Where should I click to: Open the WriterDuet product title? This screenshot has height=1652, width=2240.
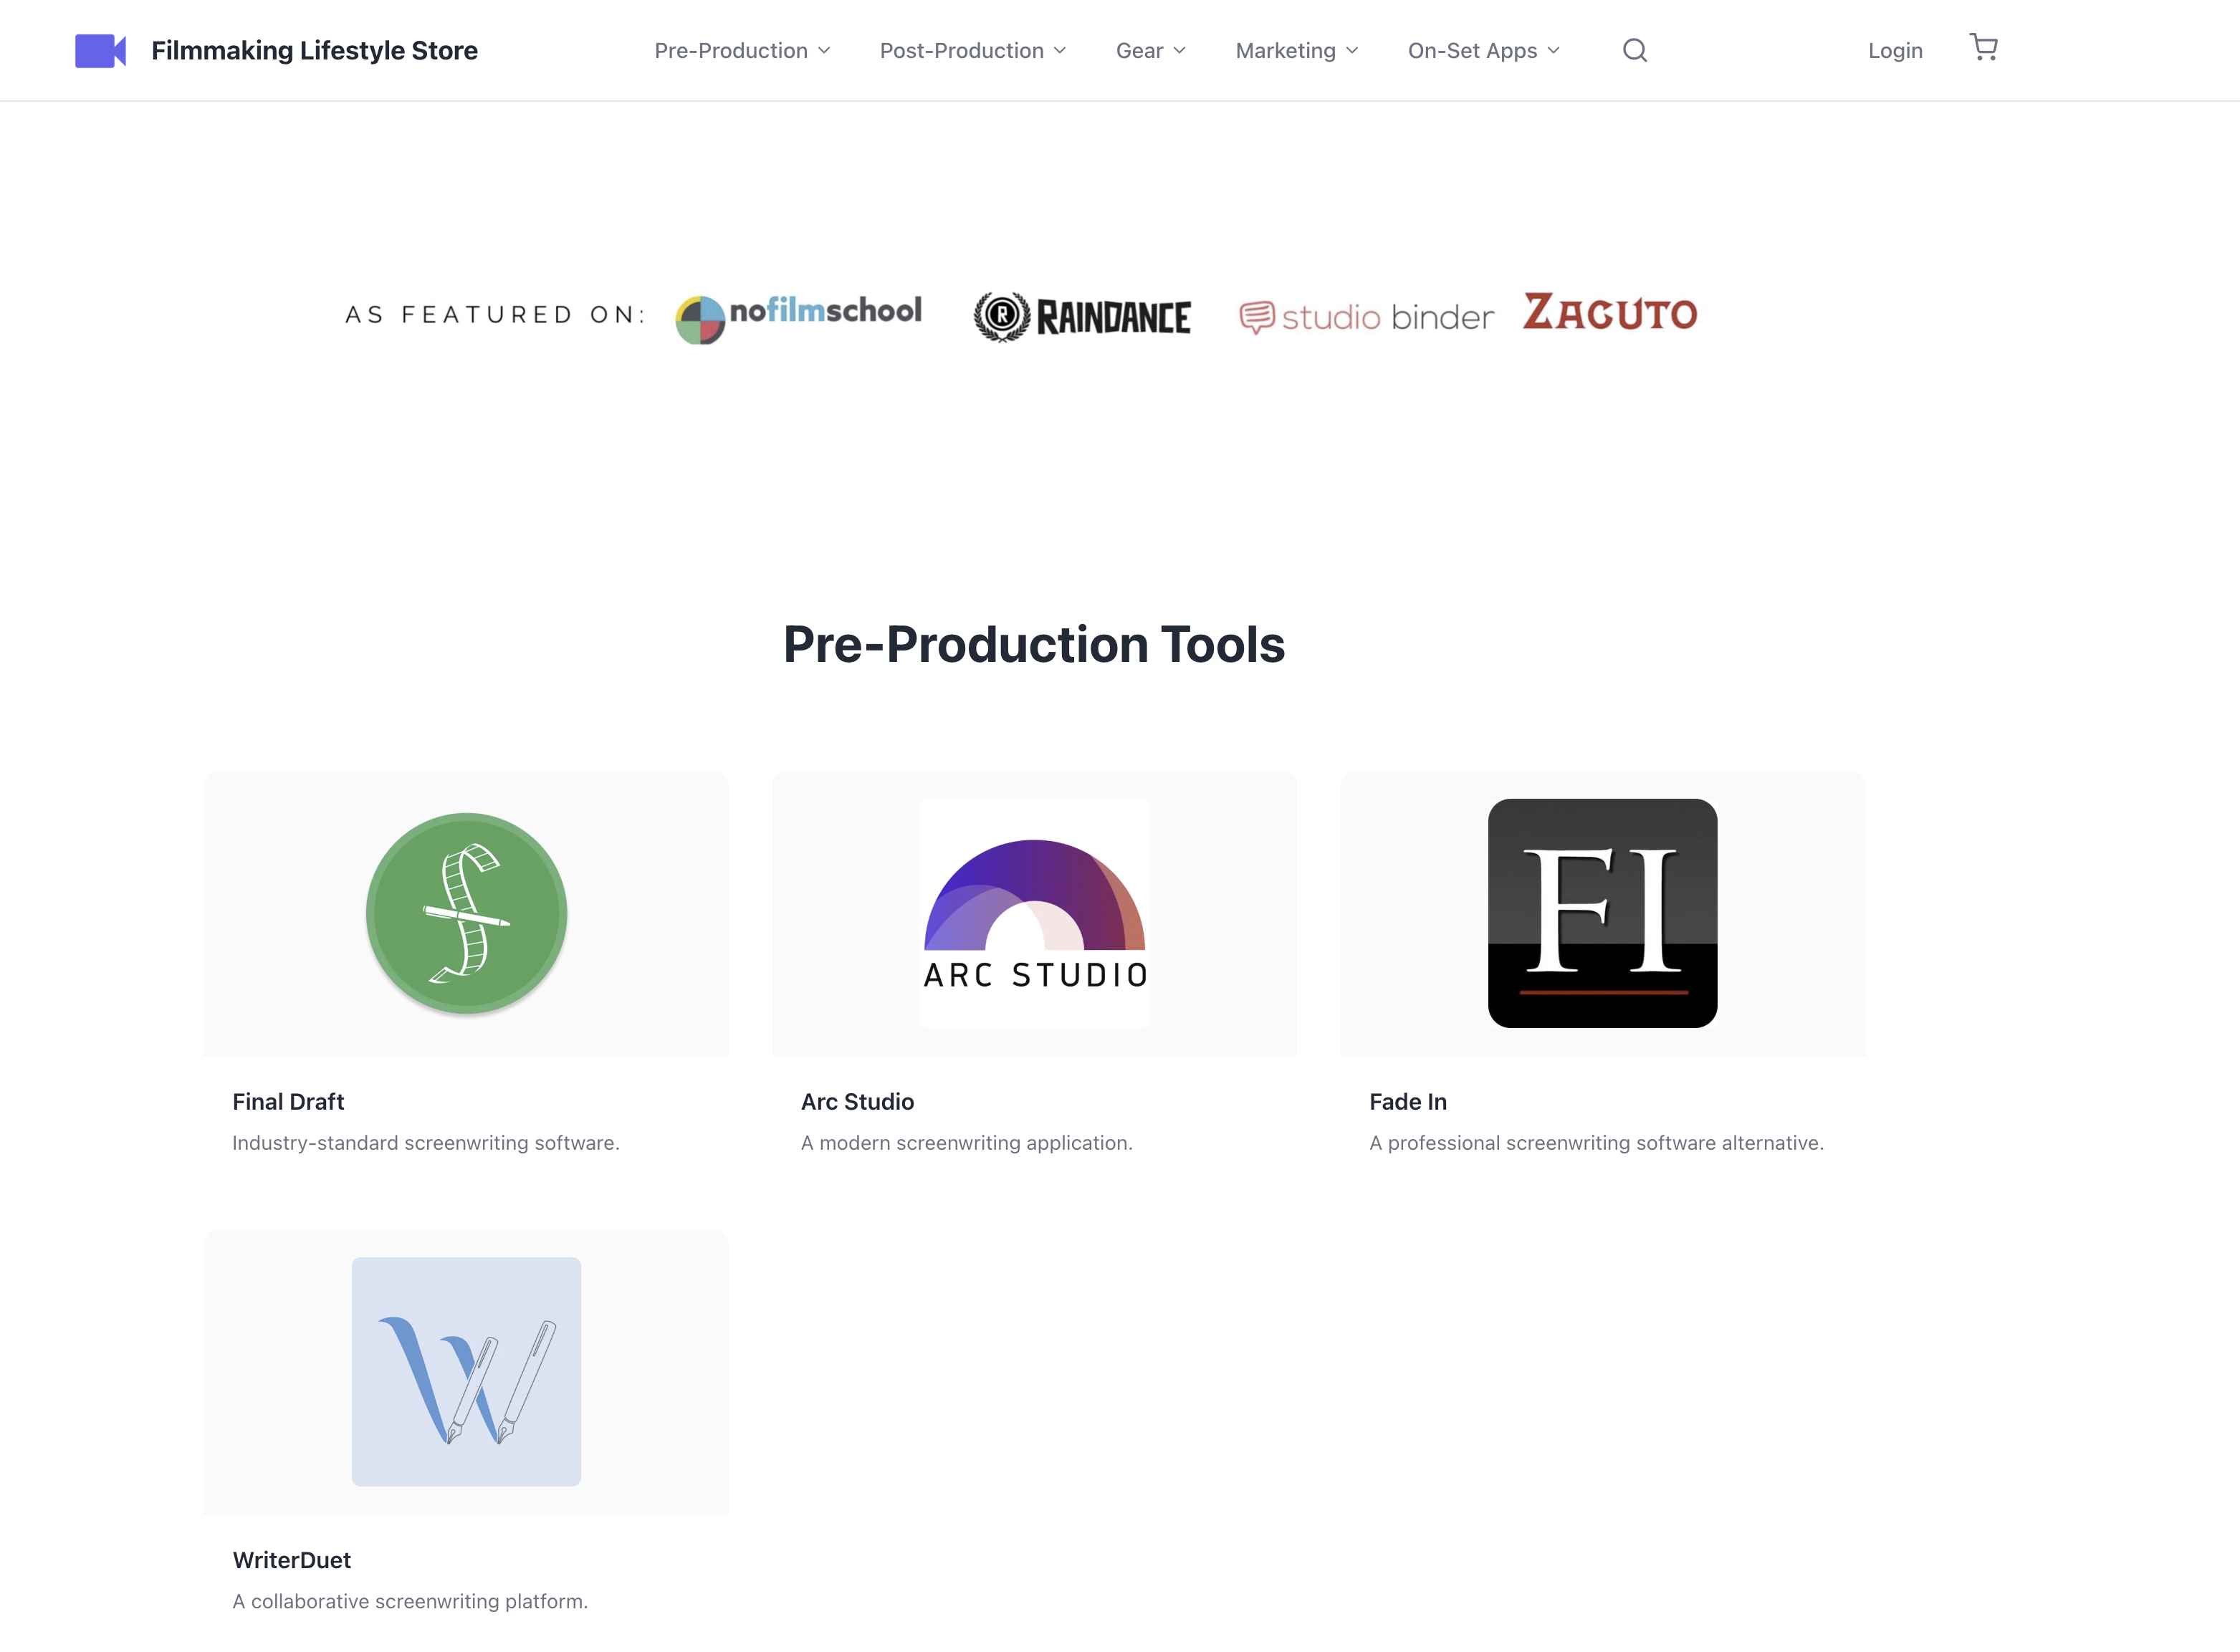(291, 1559)
